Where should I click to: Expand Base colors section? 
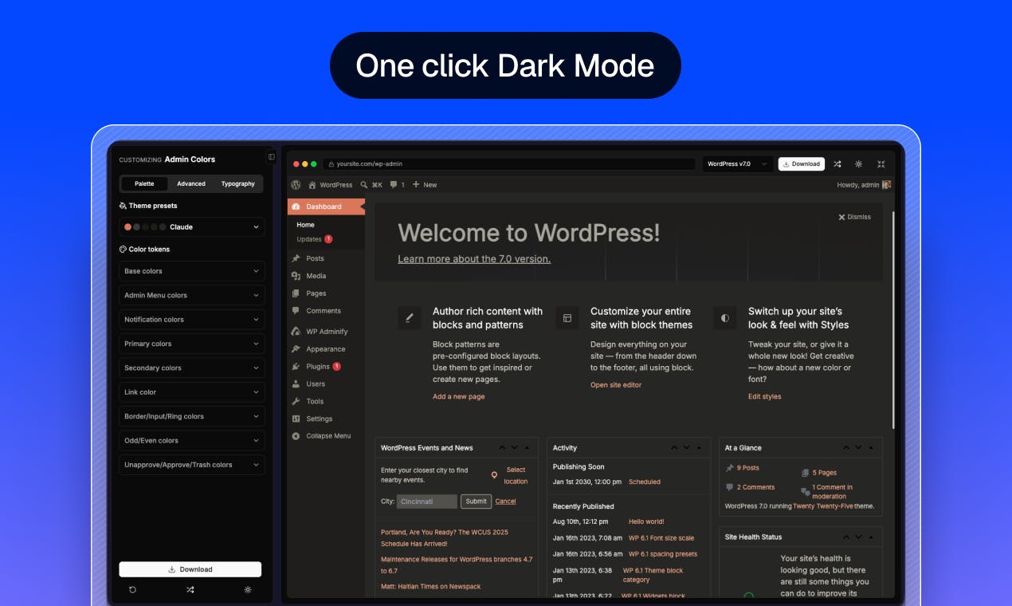(x=192, y=271)
